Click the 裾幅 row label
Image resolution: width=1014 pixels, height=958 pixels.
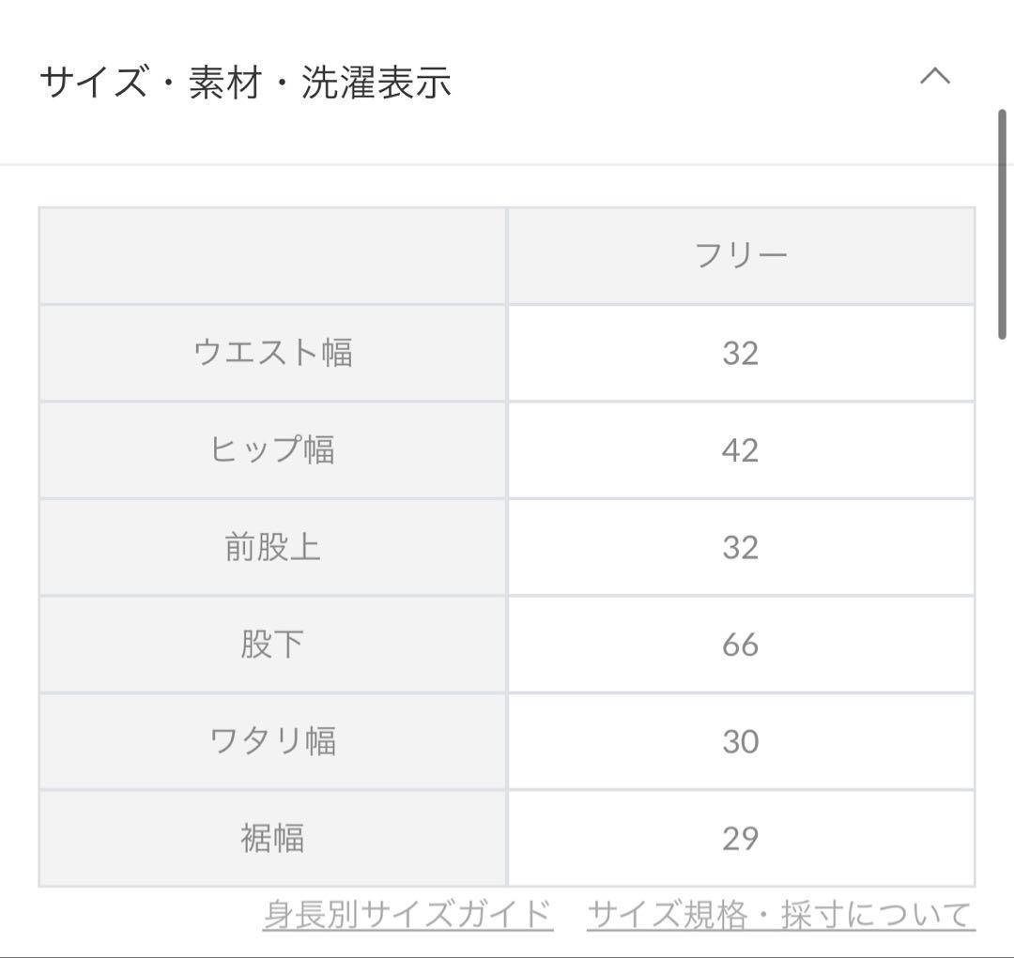point(272,838)
